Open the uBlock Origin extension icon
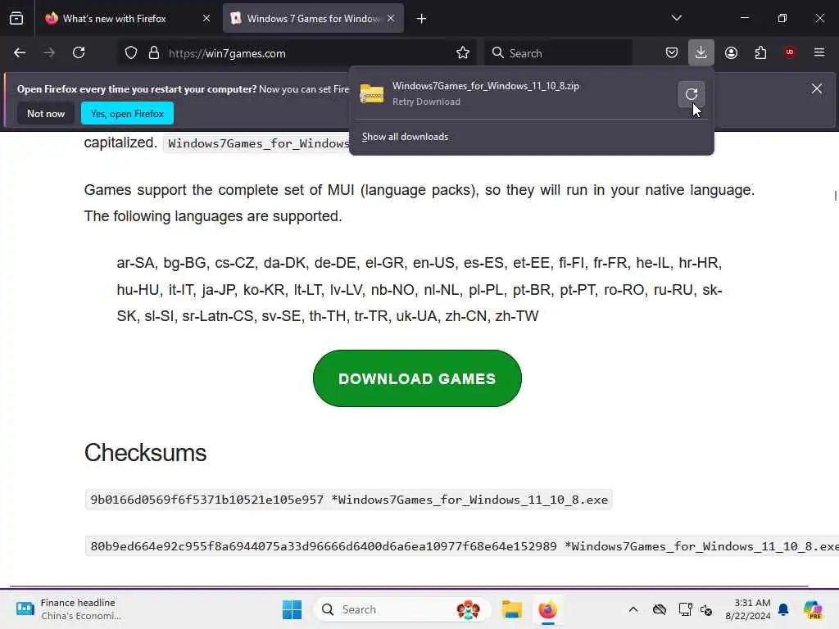Image resolution: width=839 pixels, height=629 pixels. tap(790, 52)
